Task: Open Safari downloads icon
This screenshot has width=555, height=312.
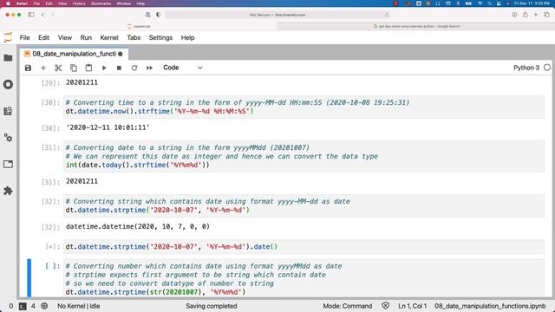Action: (514, 15)
